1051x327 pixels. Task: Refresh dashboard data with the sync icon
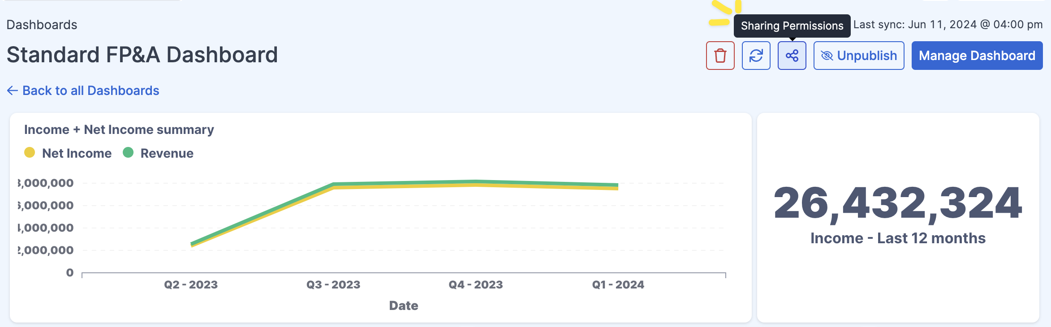pyautogui.click(x=756, y=55)
